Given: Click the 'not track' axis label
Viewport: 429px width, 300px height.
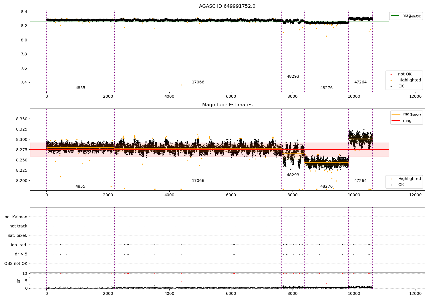Looking at the screenshot, I should tap(18, 226).
